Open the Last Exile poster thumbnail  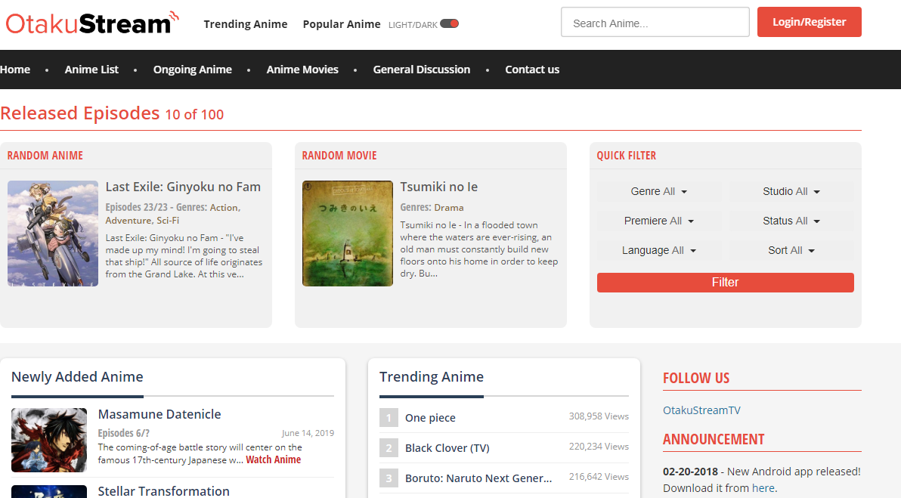[x=53, y=234]
